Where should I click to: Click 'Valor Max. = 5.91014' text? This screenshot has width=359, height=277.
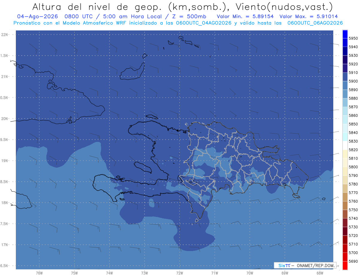coord(308,16)
